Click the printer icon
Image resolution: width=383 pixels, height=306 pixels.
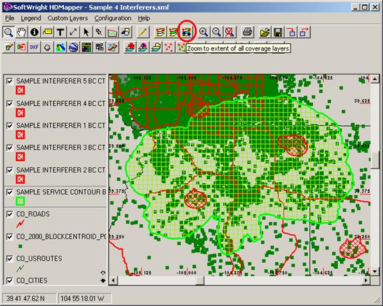point(247,32)
